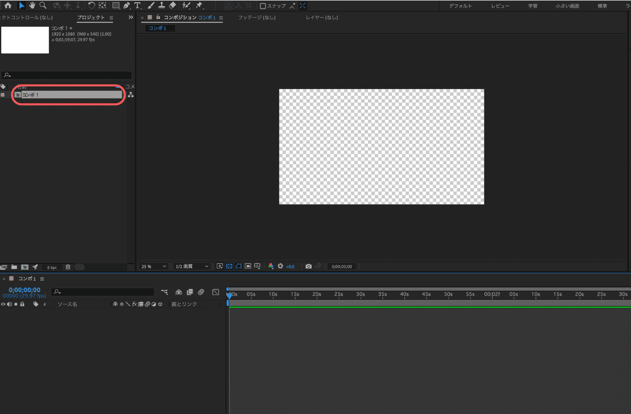Select the Type (T) tool
This screenshot has height=414, width=631.
[138, 5]
